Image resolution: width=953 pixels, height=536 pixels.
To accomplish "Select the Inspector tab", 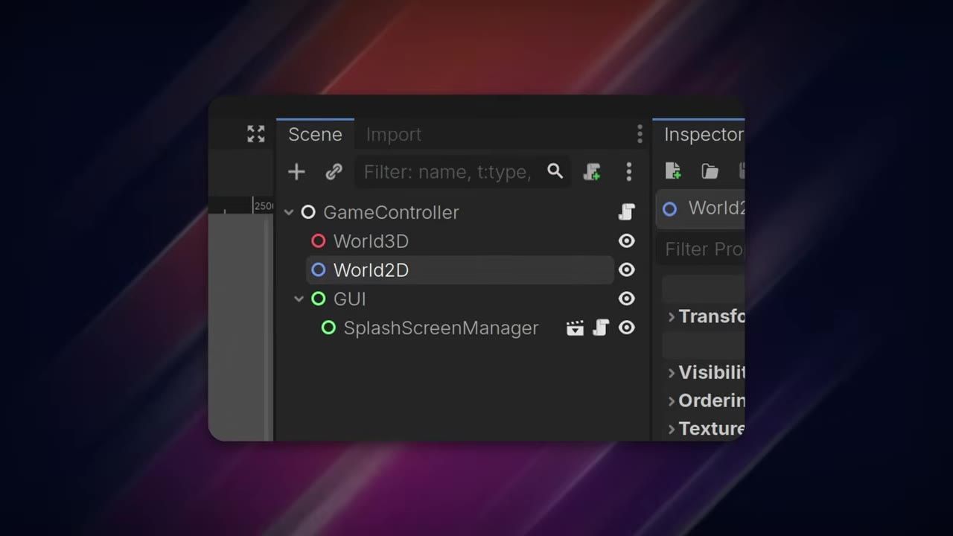I will 699,134.
